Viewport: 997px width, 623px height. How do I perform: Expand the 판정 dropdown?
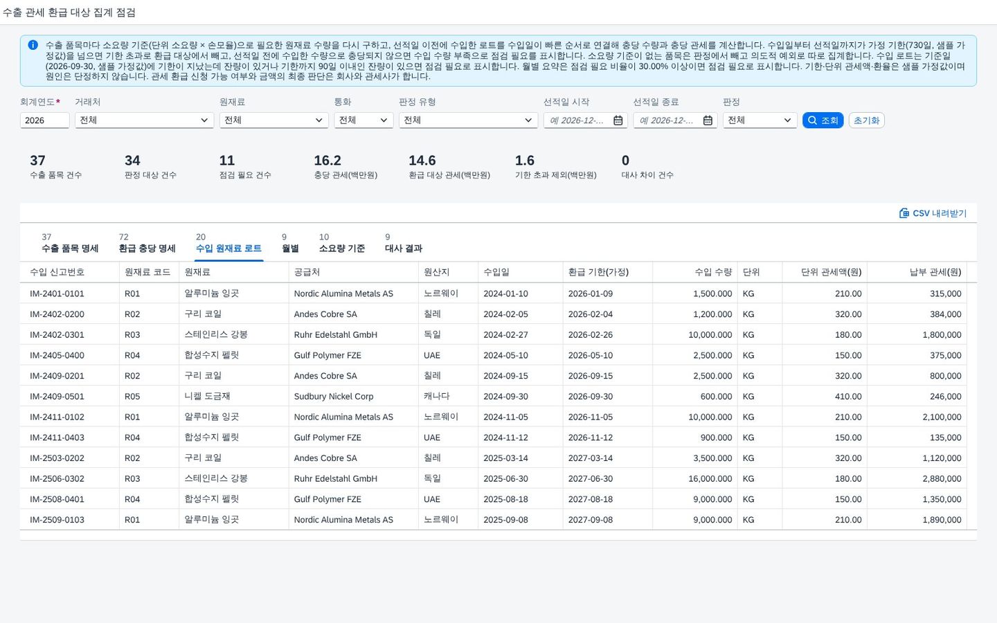(x=760, y=120)
